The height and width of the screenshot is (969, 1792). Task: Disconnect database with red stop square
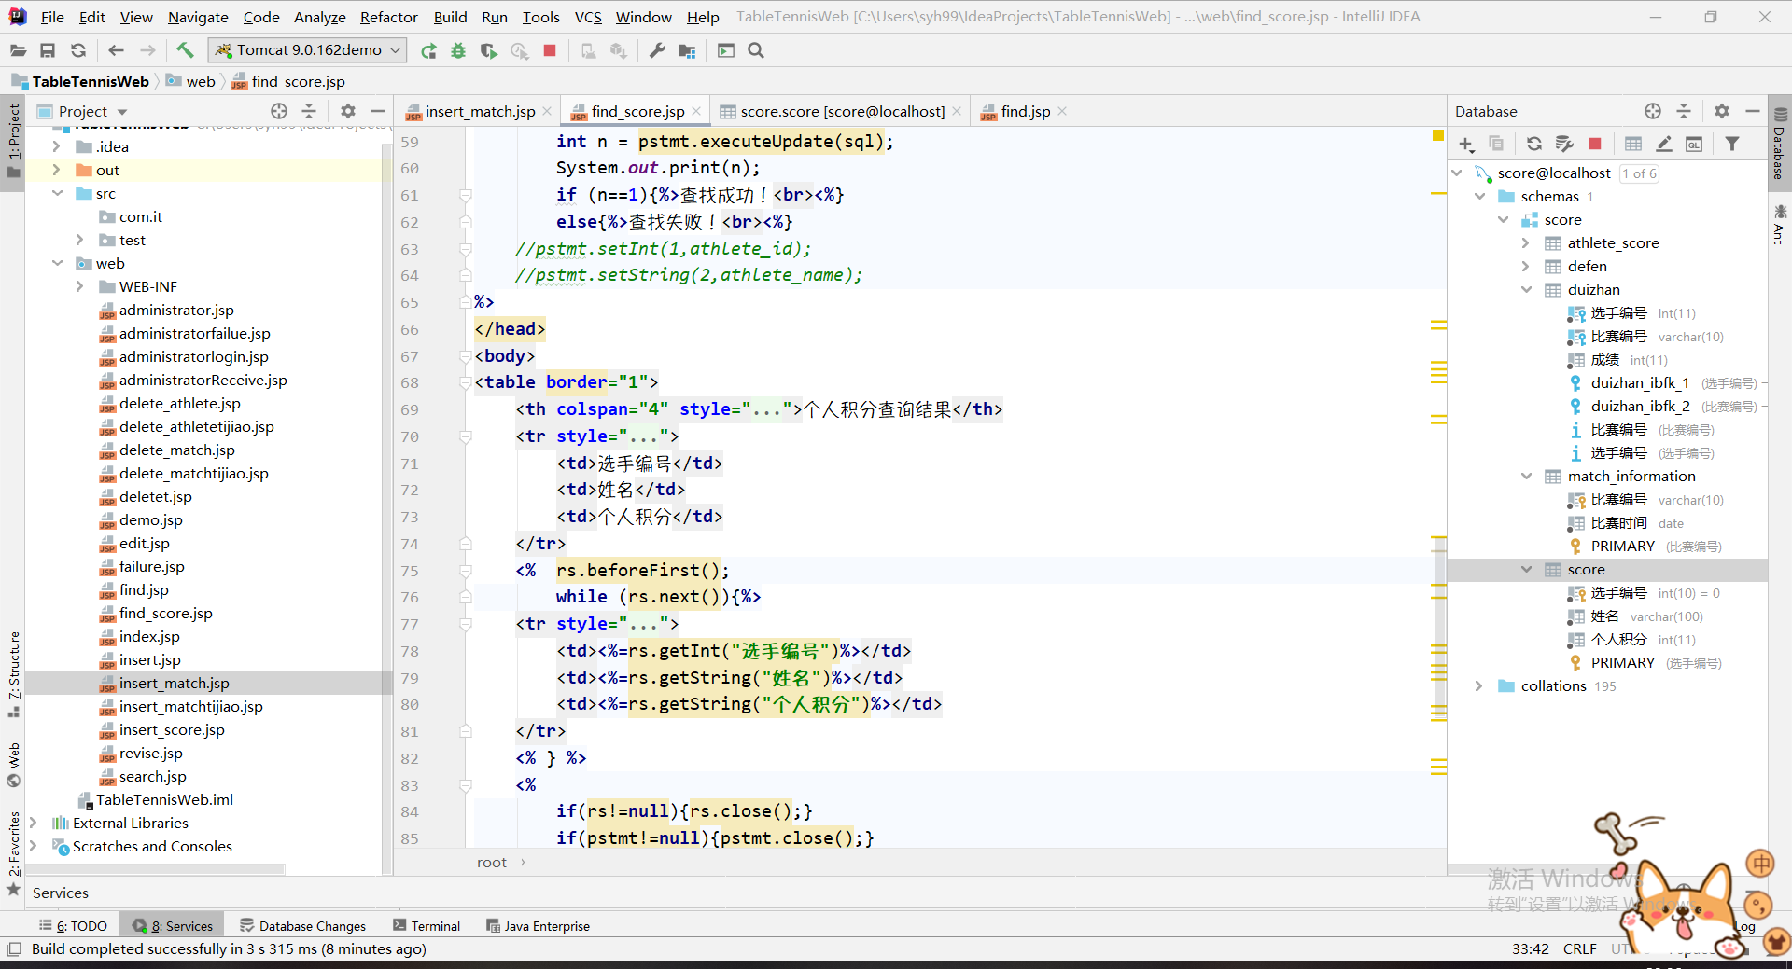1595,144
